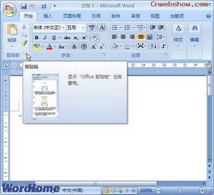Click the Shading paint bucket icon
The height and width of the screenshot is (195, 214).
click(114, 47)
